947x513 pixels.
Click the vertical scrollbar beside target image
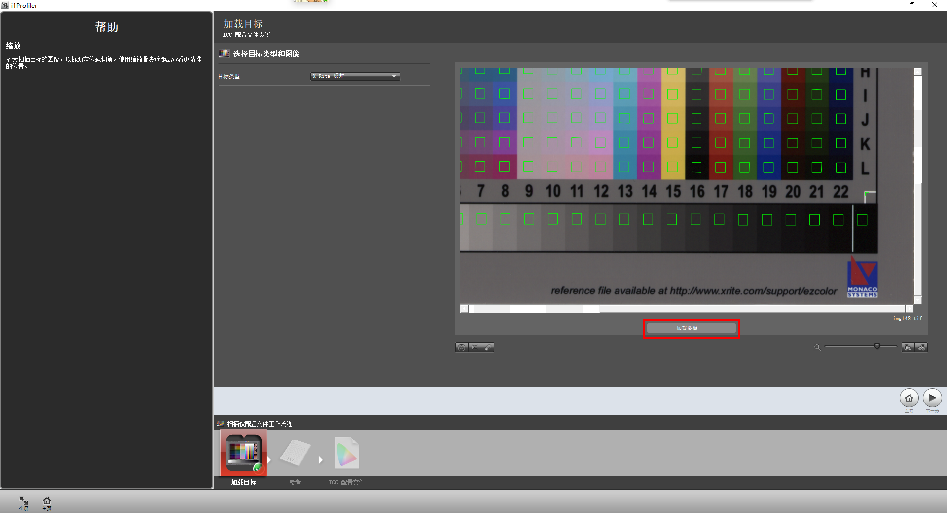(918, 128)
